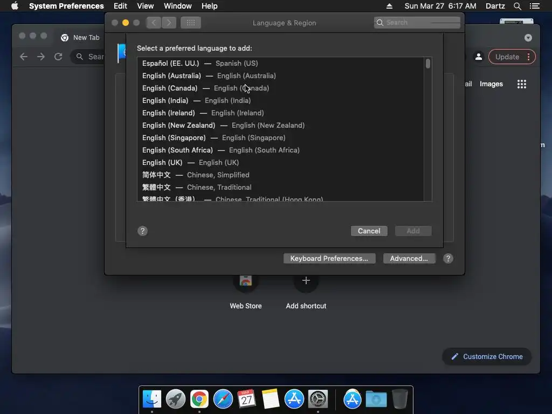552x414 pixels.
Task: Select English (UK) language
Action: pos(280,162)
